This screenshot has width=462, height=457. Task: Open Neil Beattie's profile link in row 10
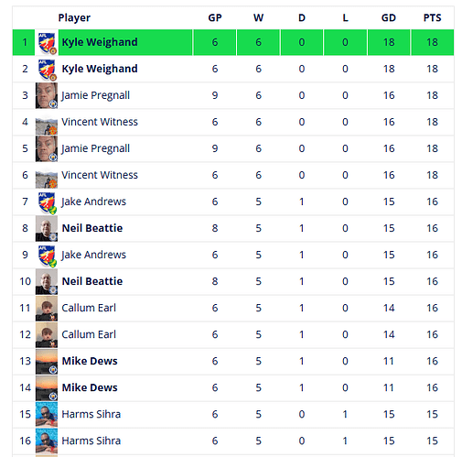click(92, 281)
